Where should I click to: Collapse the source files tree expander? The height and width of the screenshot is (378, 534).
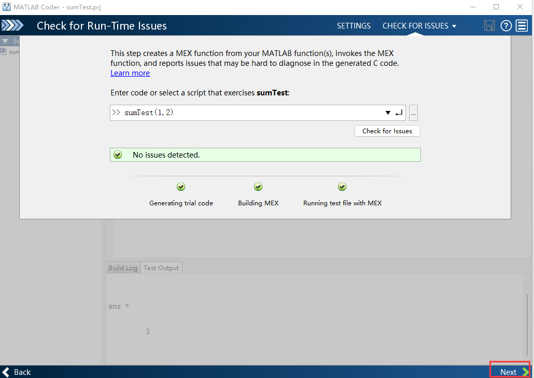pyautogui.click(x=5, y=41)
